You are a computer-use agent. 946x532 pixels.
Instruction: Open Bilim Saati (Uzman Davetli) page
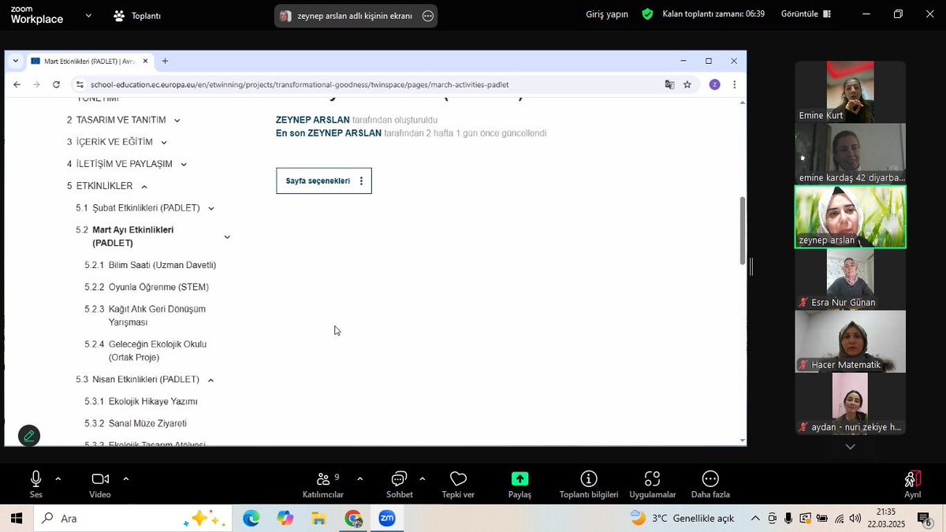[x=162, y=265]
